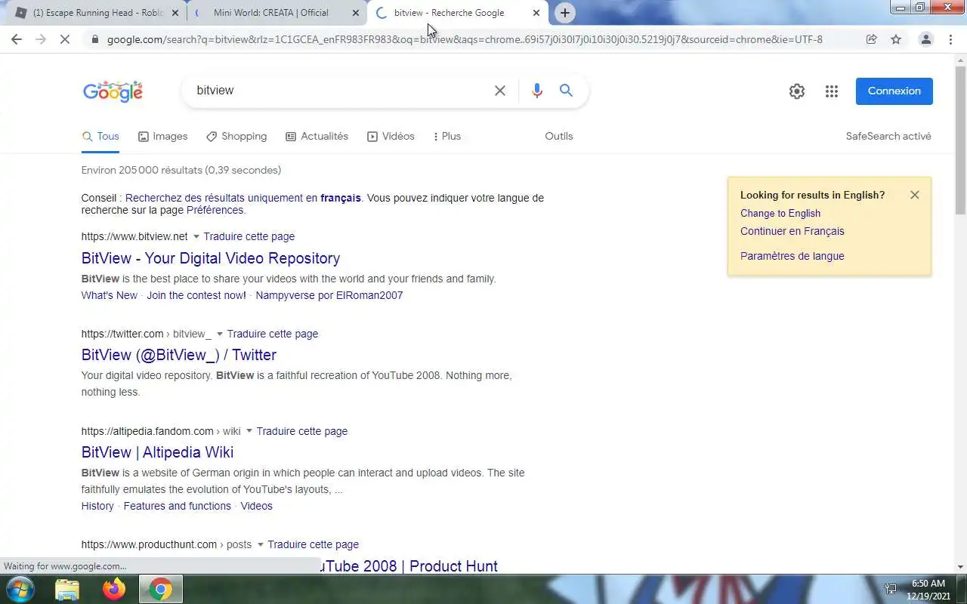Click Change to English link
Image resolution: width=967 pixels, height=604 pixels.
780,213
